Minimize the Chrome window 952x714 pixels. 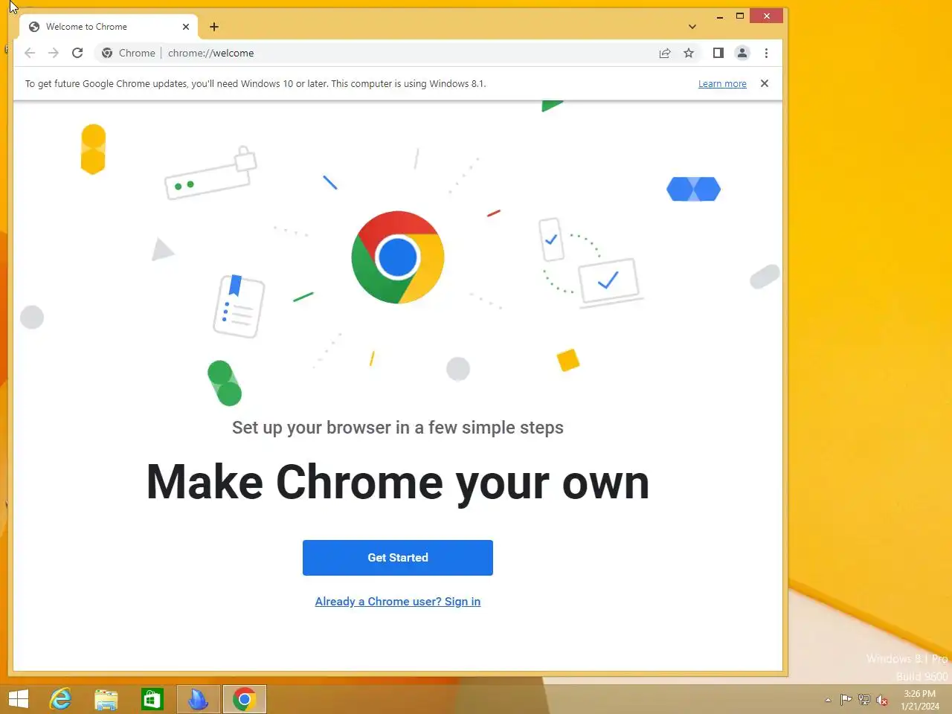pyautogui.click(x=720, y=16)
